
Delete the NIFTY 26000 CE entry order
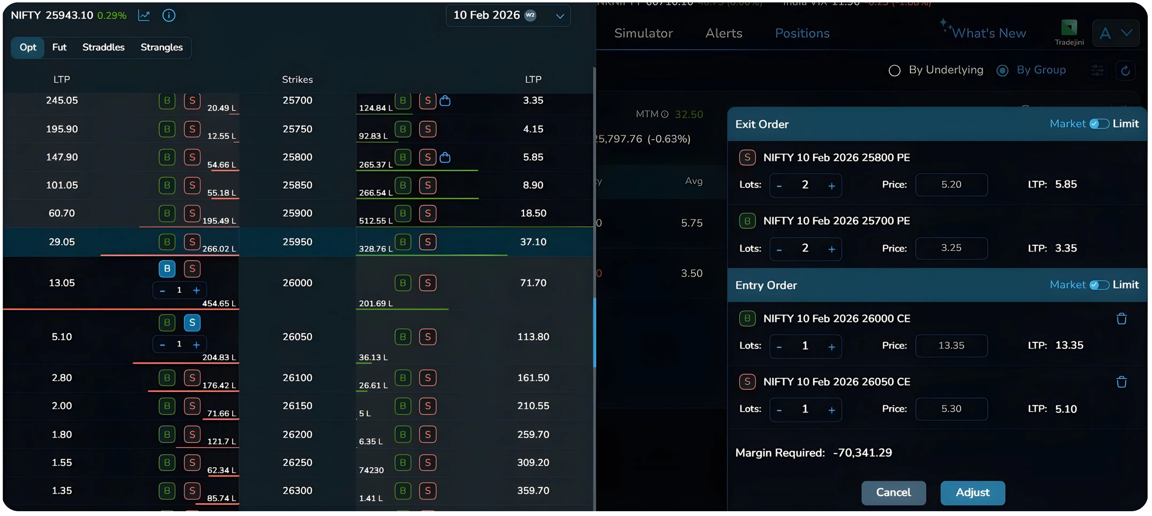pos(1122,318)
